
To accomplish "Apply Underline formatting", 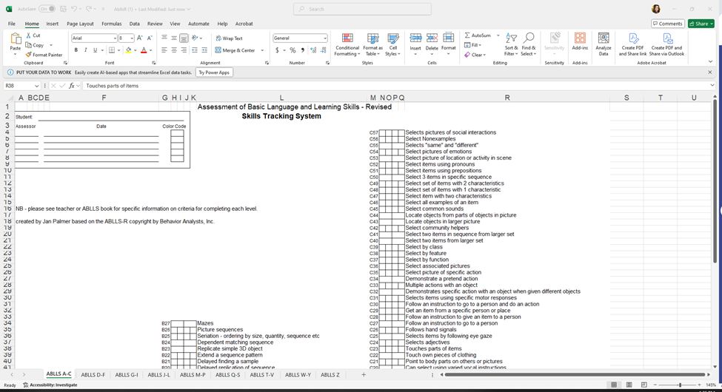I will pos(96,50).
